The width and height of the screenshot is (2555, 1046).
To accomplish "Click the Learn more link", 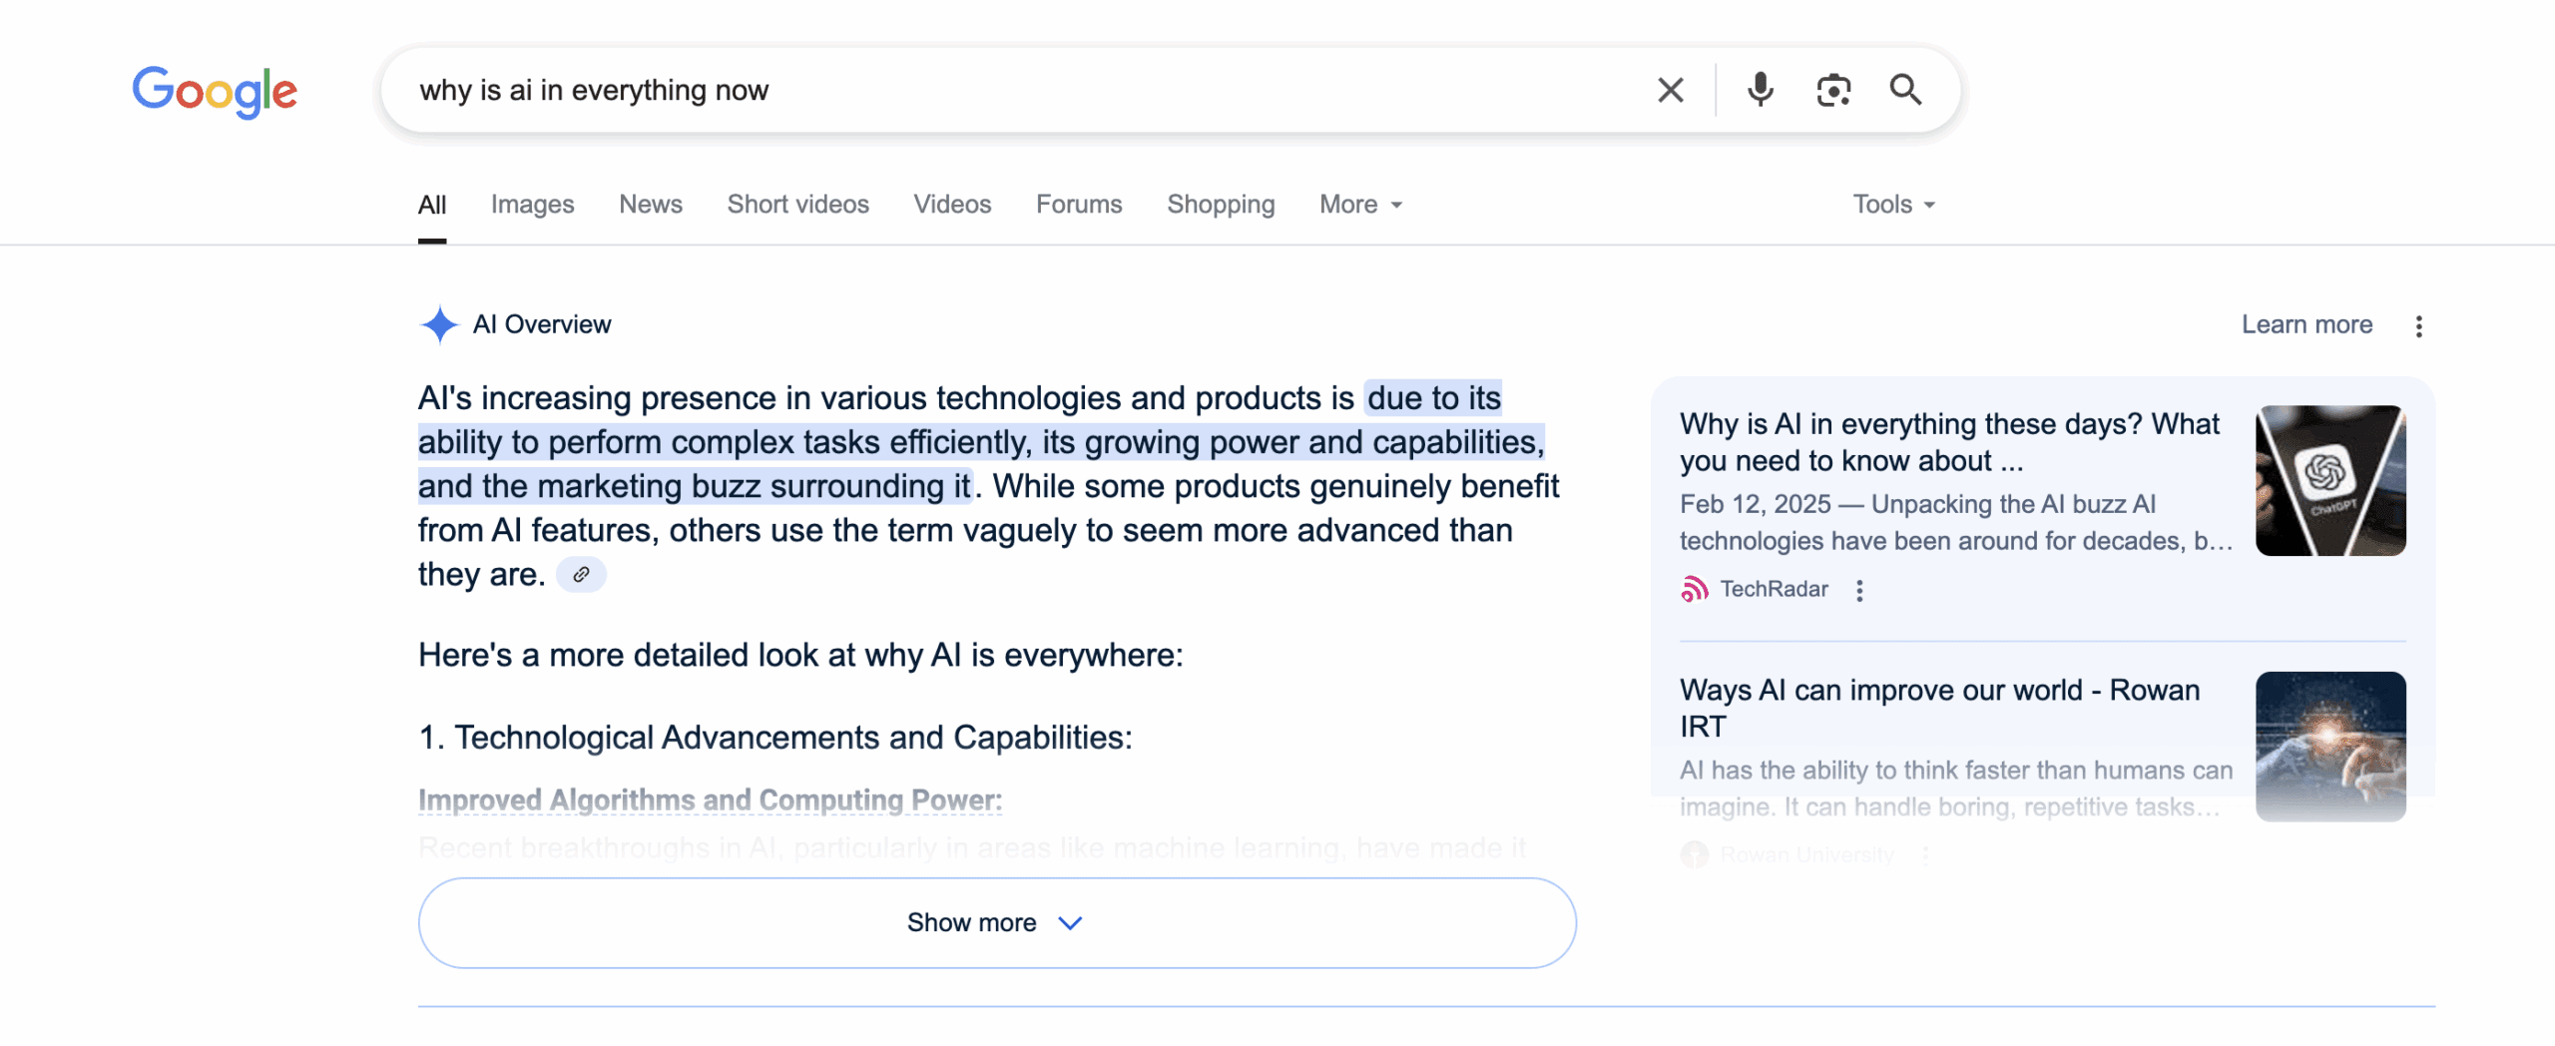I will pyautogui.click(x=2306, y=324).
